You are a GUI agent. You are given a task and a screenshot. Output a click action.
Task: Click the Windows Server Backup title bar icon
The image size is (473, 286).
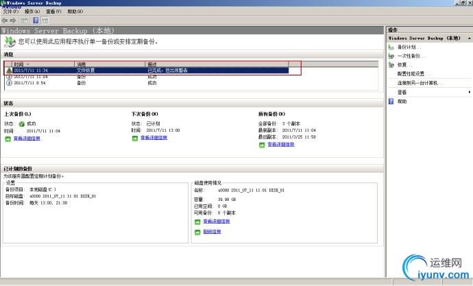pos(3,3)
